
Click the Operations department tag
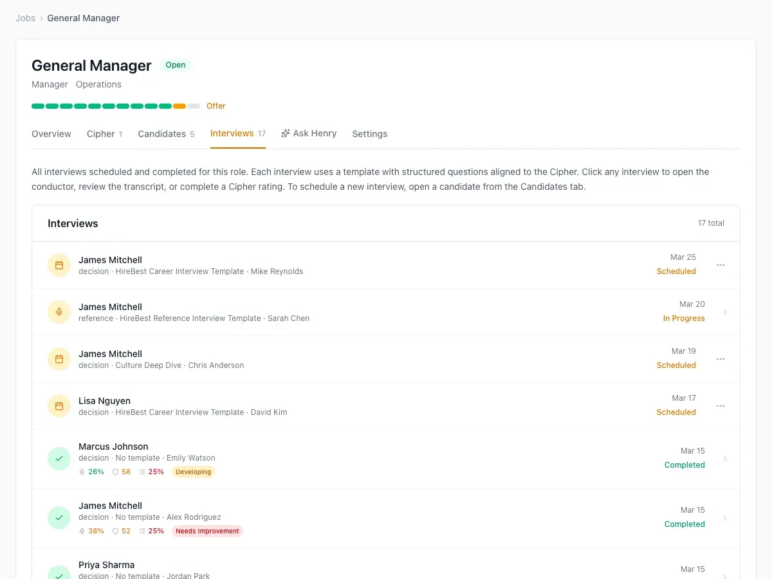98,84
